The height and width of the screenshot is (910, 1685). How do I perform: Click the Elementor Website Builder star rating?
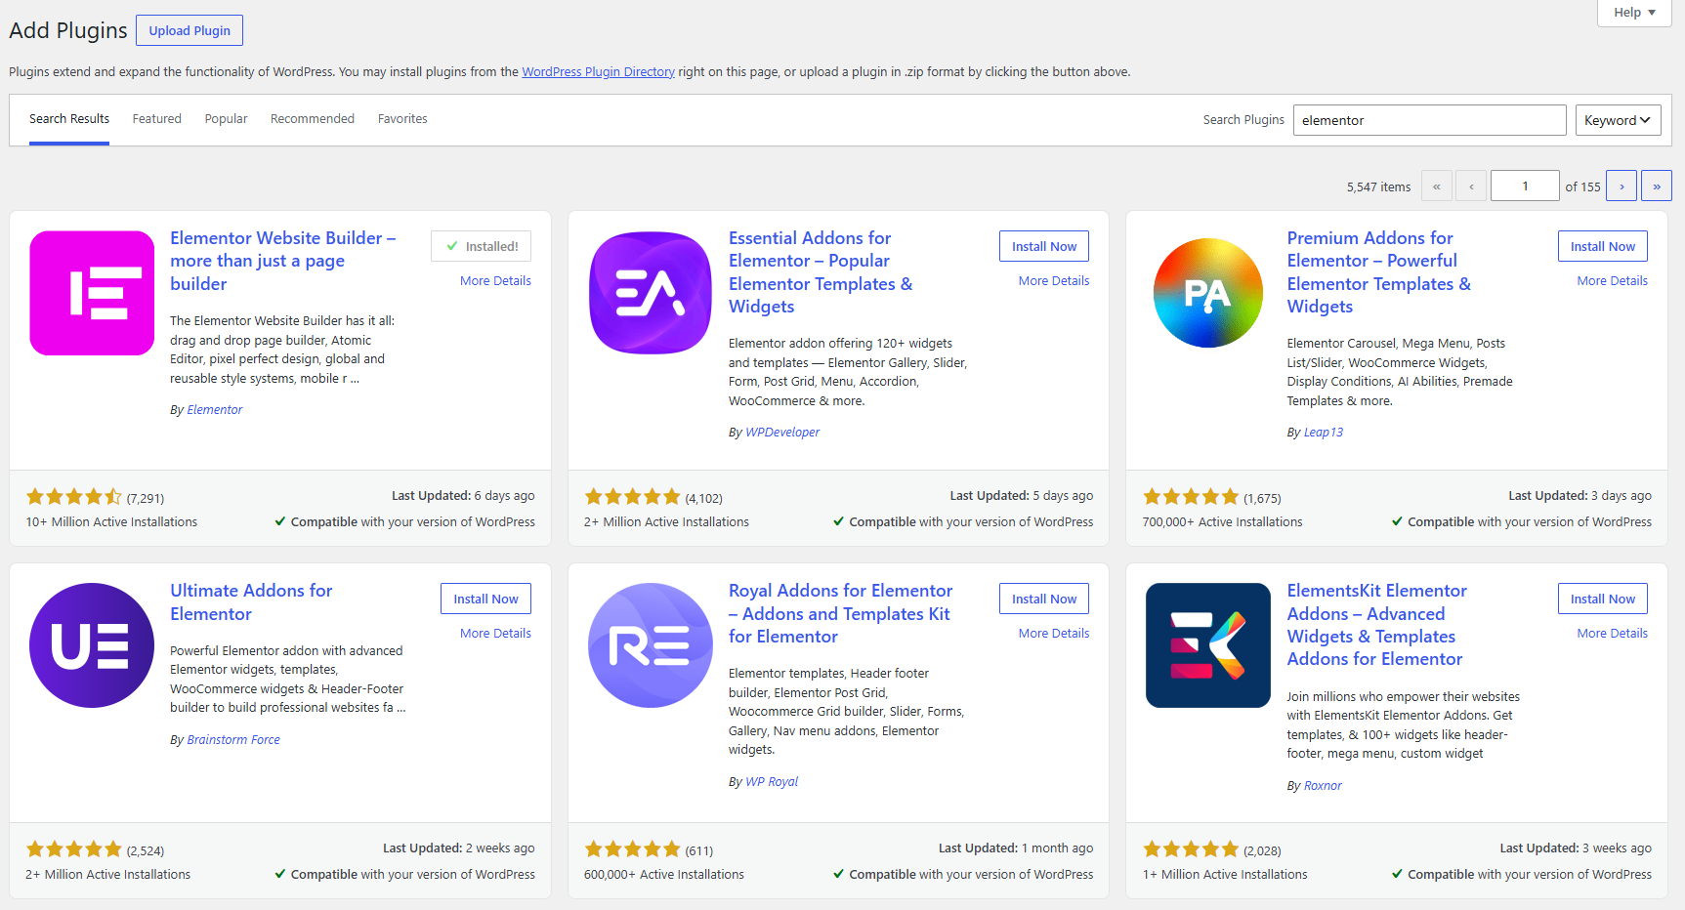pos(74,496)
